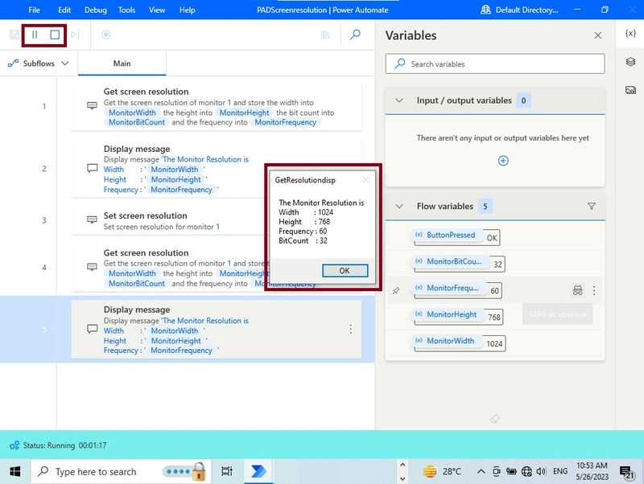Click MonitorFrequency token in action 1
Image resolution: width=644 pixels, height=484 pixels.
pyautogui.click(x=286, y=122)
